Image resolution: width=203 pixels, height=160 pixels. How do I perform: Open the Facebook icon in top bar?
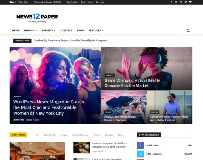tap(171, 2)
